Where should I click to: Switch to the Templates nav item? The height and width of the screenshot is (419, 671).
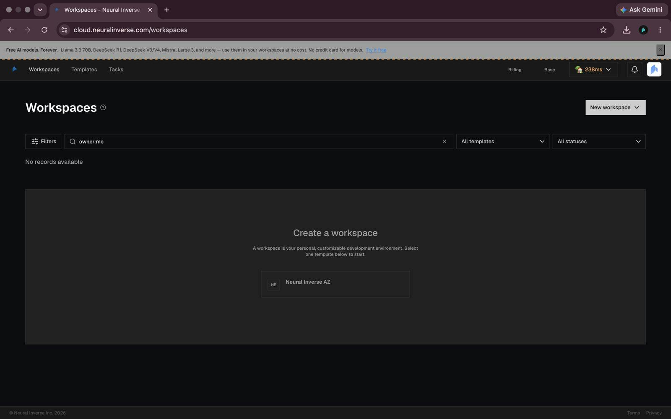(84, 70)
